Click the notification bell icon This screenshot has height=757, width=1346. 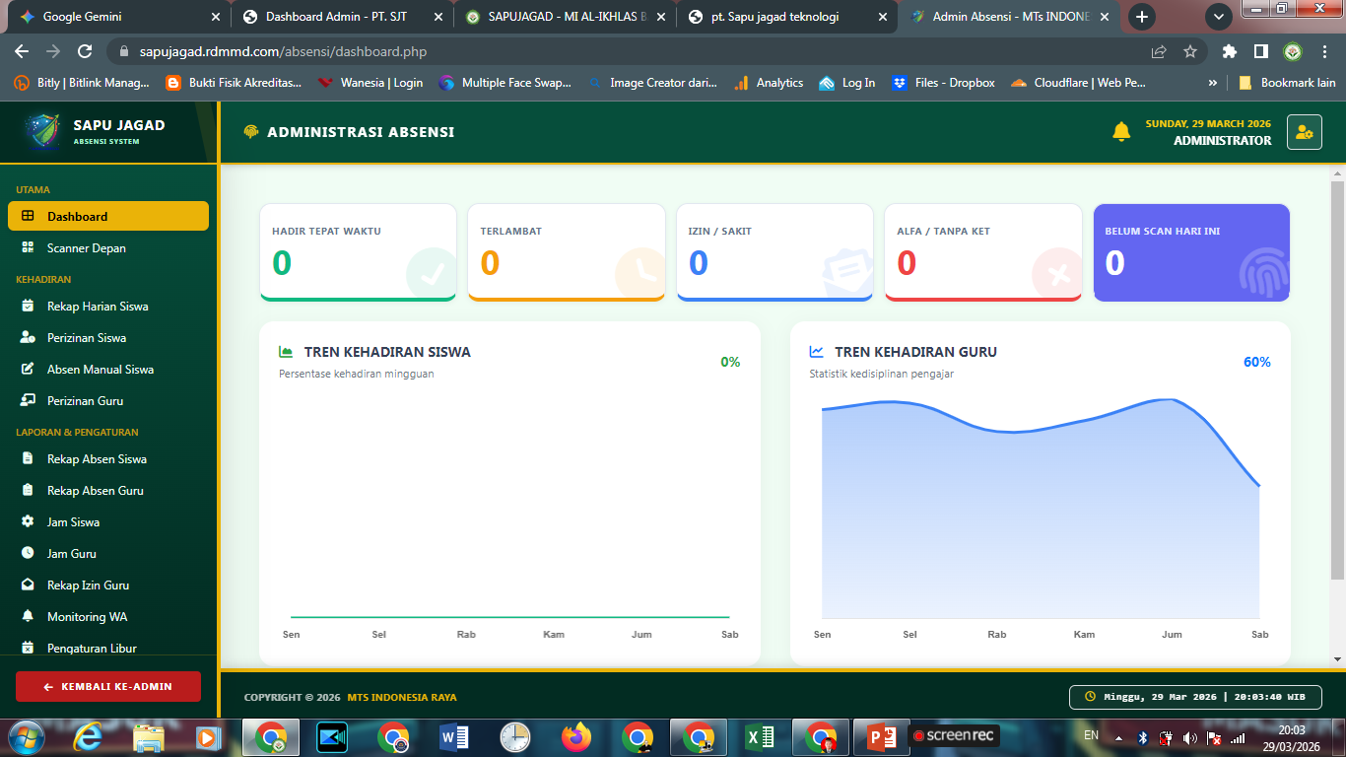(x=1121, y=132)
